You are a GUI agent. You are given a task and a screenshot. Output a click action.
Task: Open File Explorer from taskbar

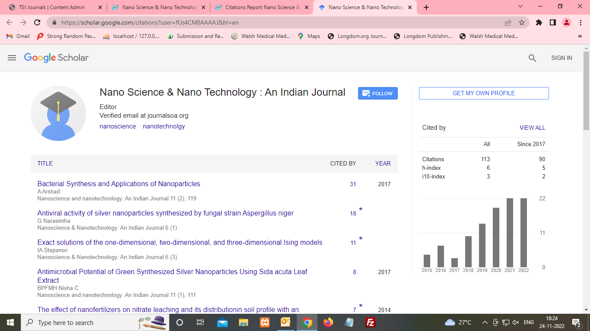point(244,322)
